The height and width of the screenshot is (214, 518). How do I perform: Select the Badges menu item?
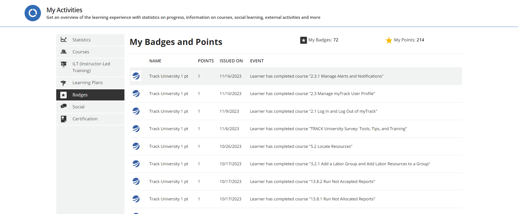pyautogui.click(x=90, y=95)
